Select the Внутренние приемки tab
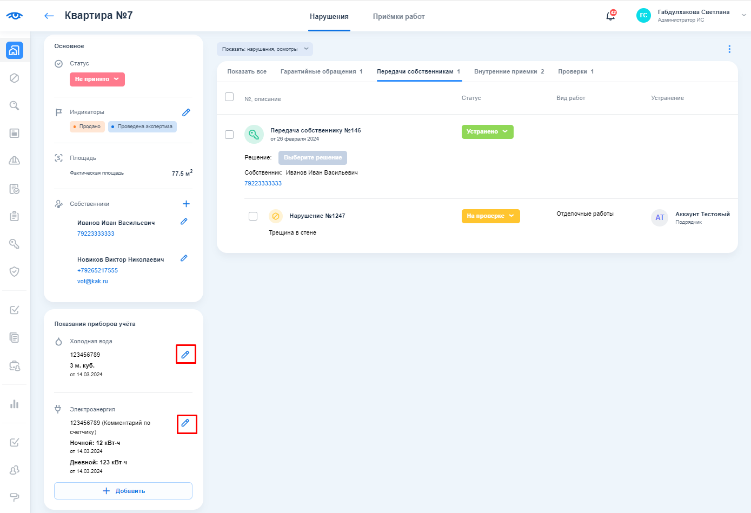The height and width of the screenshot is (513, 751). click(509, 71)
